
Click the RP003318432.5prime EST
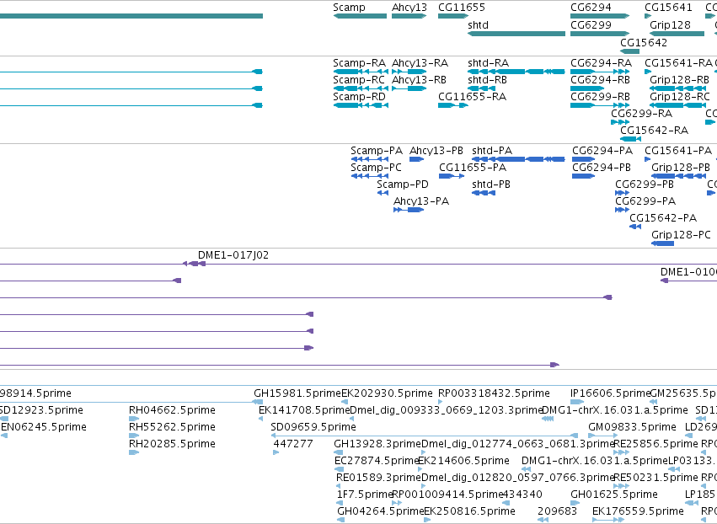coord(441,402)
